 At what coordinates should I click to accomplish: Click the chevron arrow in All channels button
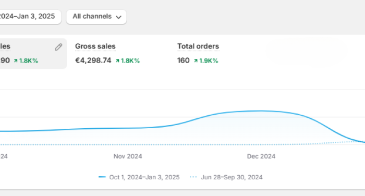click(118, 17)
